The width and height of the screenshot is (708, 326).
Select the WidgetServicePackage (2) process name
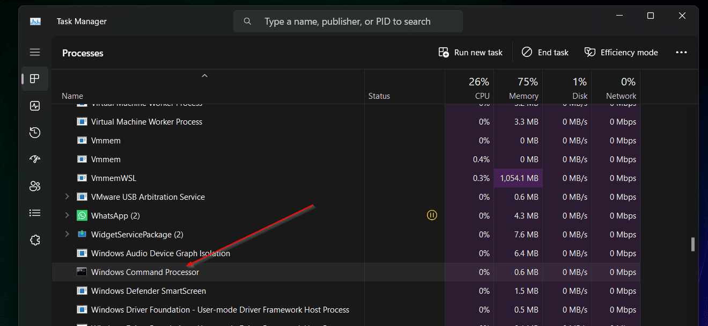(137, 234)
